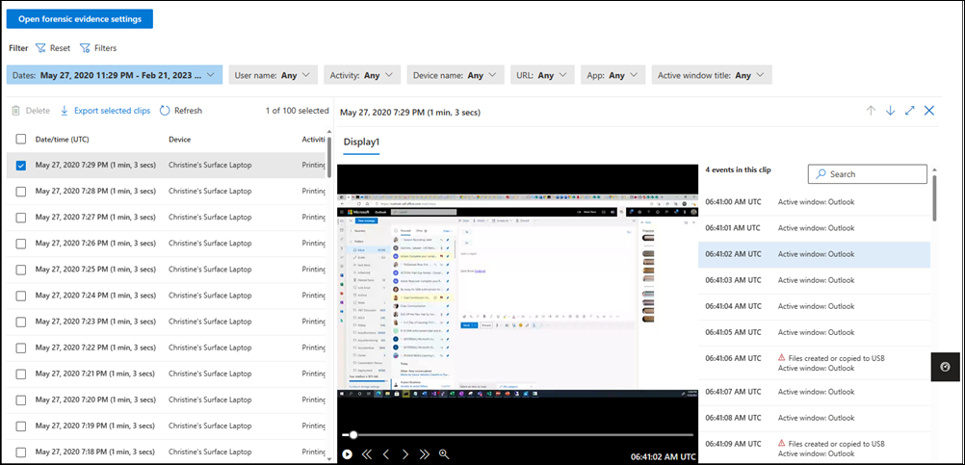
Task: Select the 06:41:04 AM UTC event
Action: tap(814, 306)
